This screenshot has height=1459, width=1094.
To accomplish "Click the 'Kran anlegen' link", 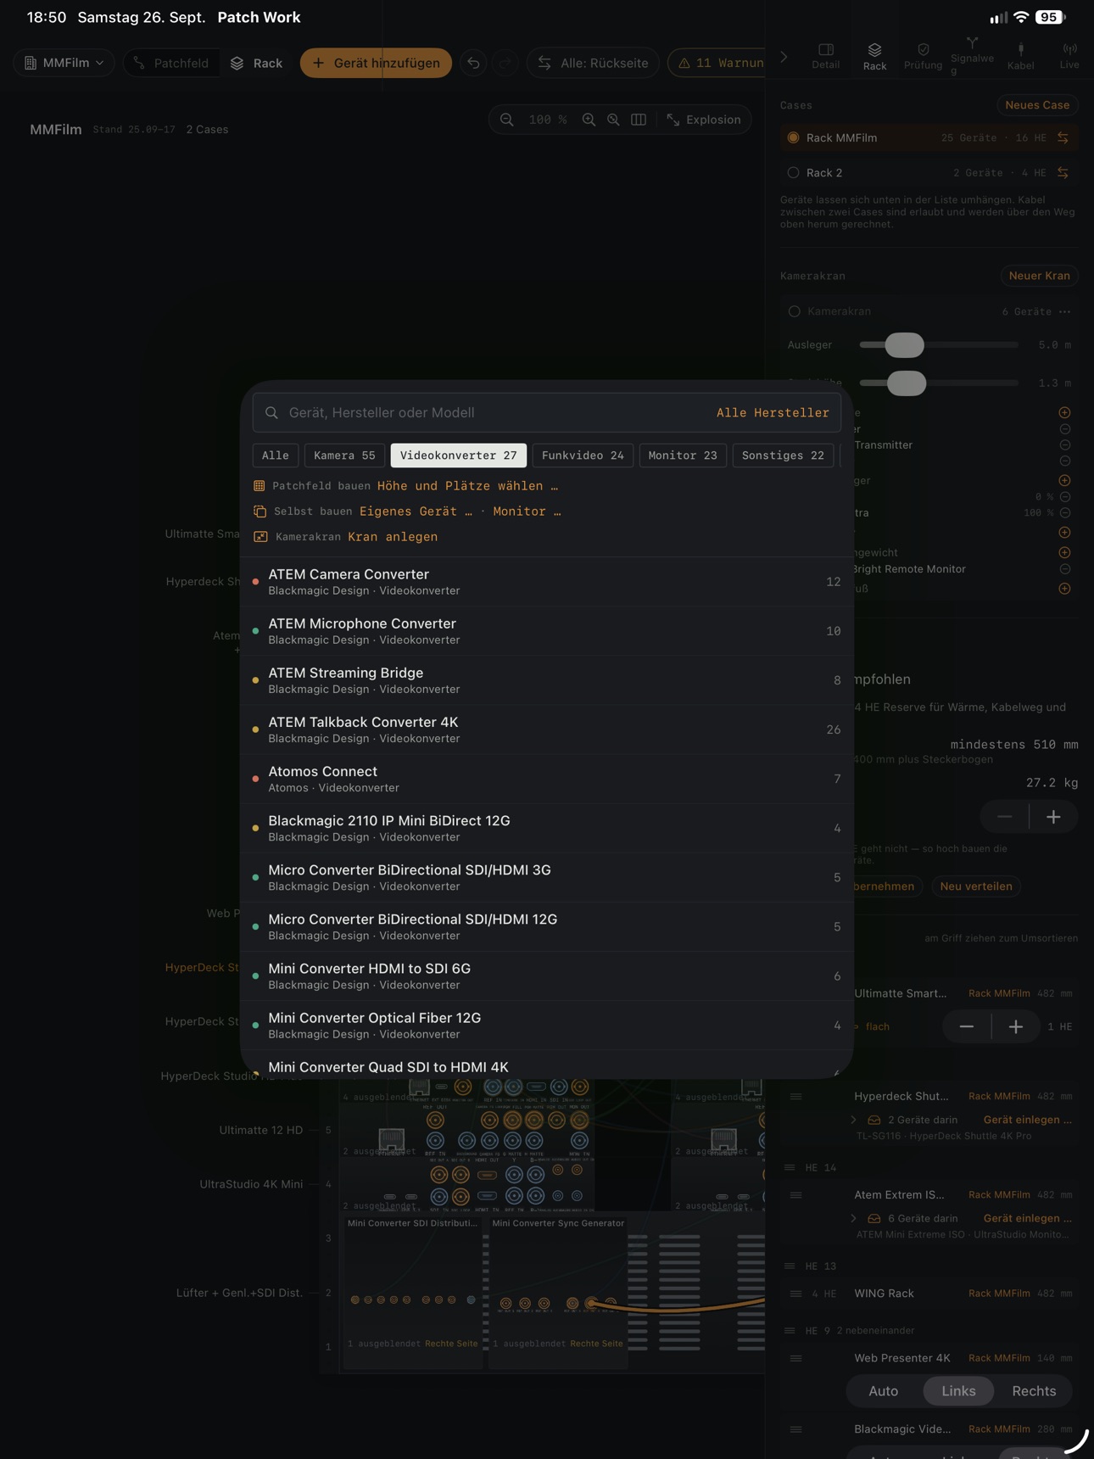I will pos(393,537).
